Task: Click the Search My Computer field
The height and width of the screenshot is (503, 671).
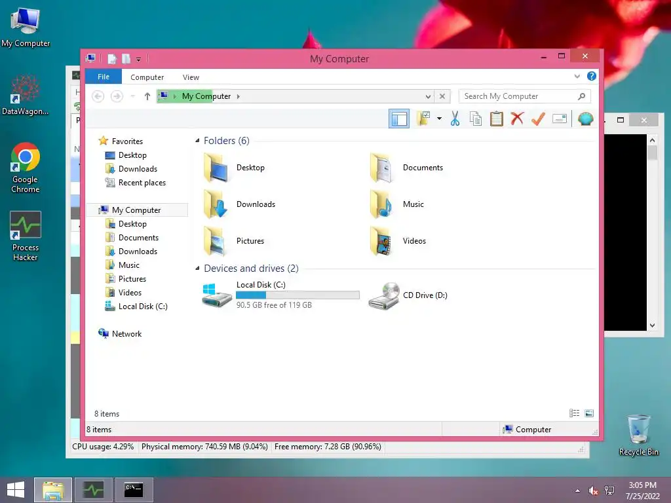Action: point(524,96)
